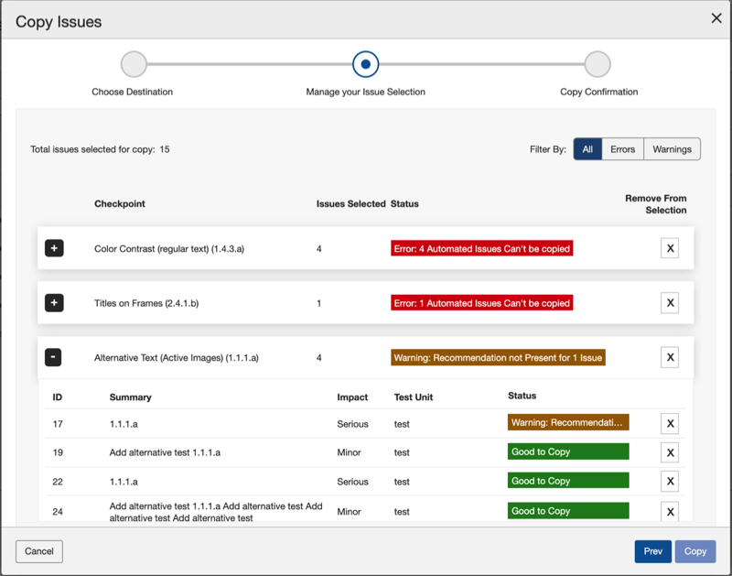Expand the Titles on Frames row

coord(54,303)
